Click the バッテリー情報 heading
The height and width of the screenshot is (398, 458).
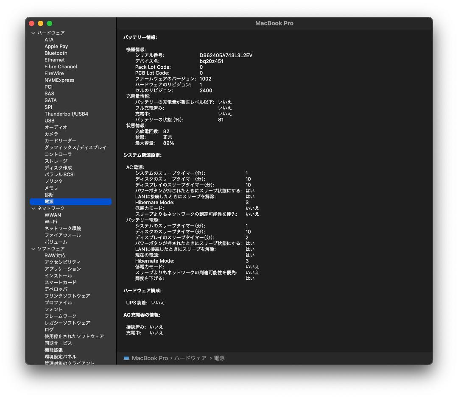pos(140,37)
